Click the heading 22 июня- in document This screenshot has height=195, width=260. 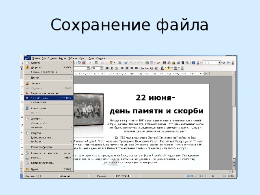click(155, 98)
